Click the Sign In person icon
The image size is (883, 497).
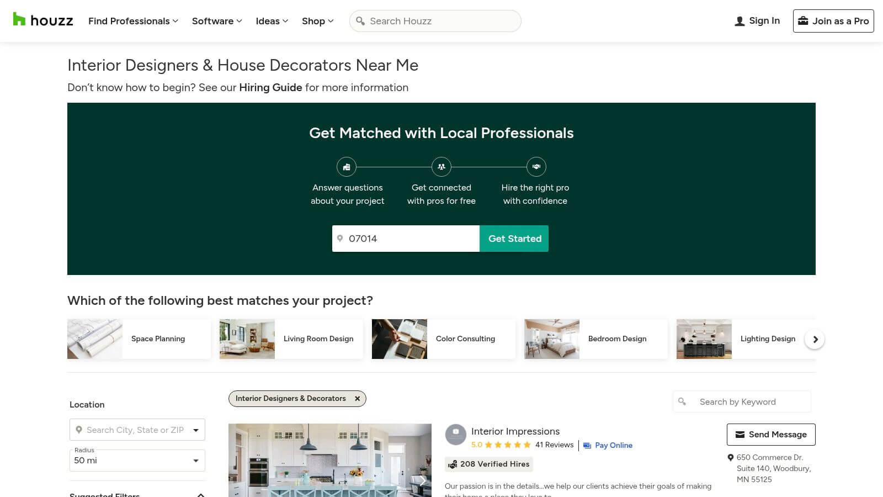(x=740, y=22)
